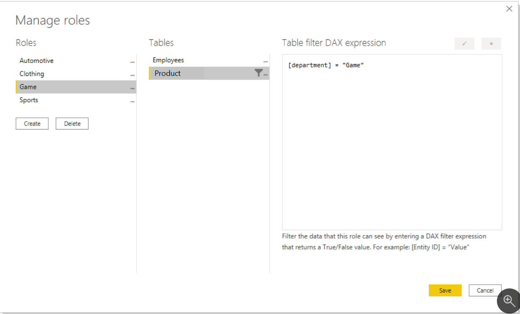Click the X revert DAX expression icon
The height and width of the screenshot is (314, 520).
(x=491, y=44)
